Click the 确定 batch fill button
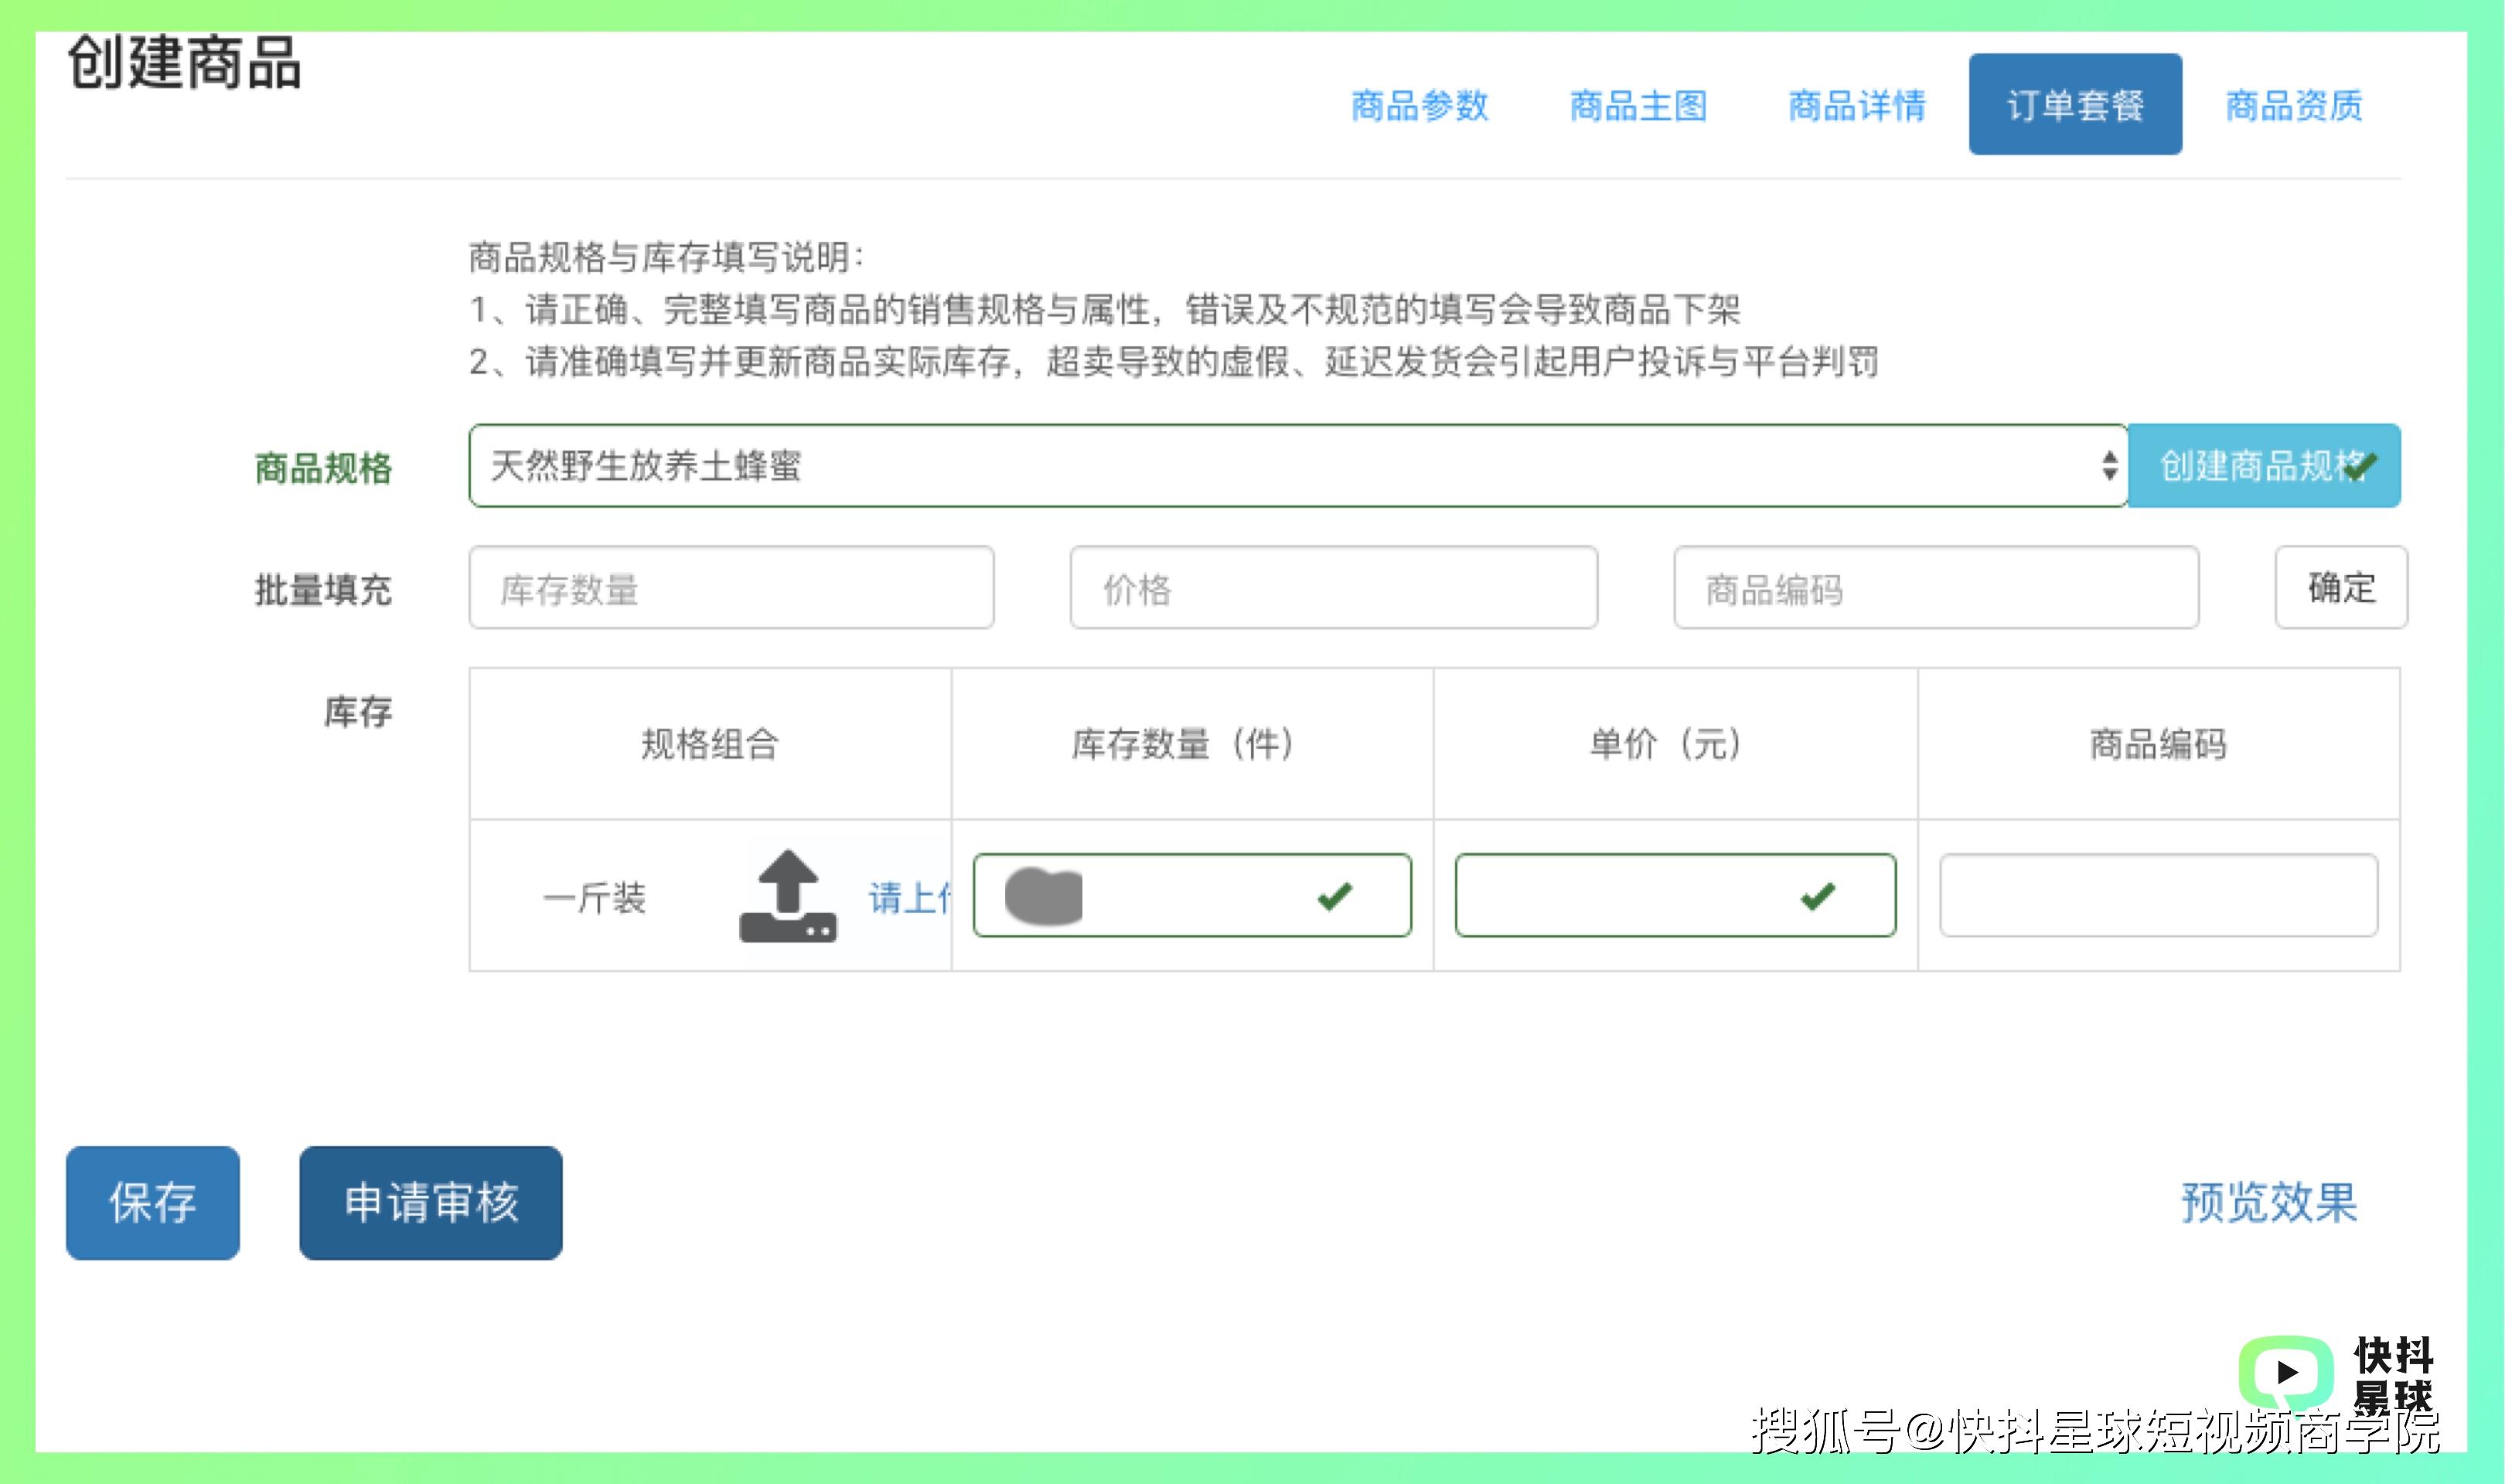This screenshot has width=2505, height=1484. pyautogui.click(x=2341, y=587)
